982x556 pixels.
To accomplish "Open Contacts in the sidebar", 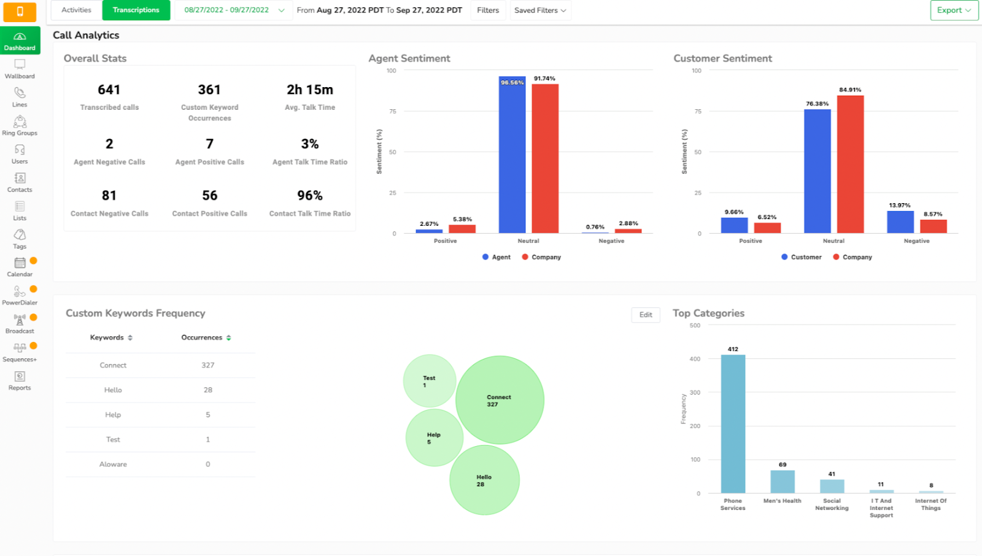I will (20, 182).
